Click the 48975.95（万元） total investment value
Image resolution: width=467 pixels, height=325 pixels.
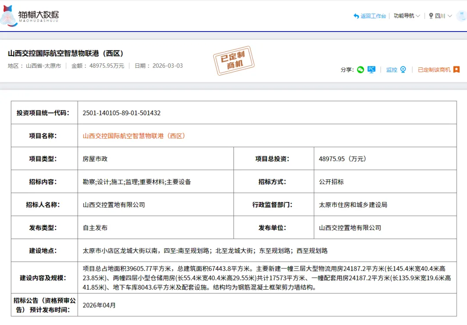coord(342,159)
